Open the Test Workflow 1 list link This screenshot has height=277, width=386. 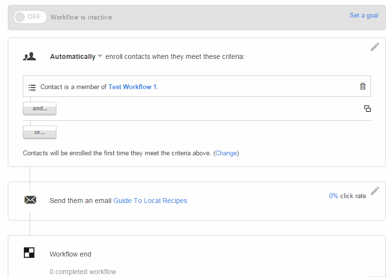click(x=132, y=87)
